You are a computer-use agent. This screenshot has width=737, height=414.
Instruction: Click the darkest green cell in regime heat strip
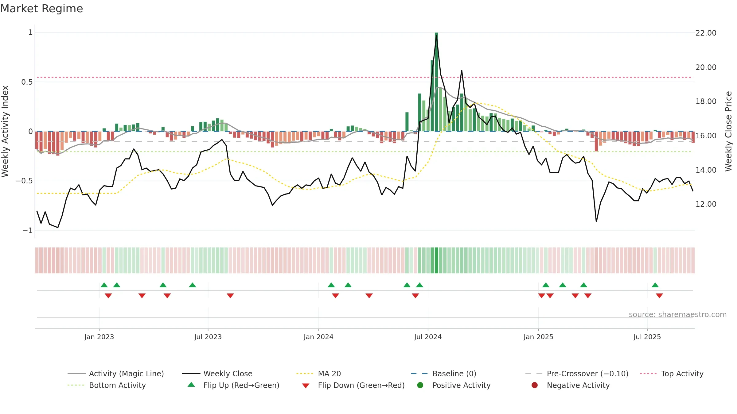pos(436,260)
